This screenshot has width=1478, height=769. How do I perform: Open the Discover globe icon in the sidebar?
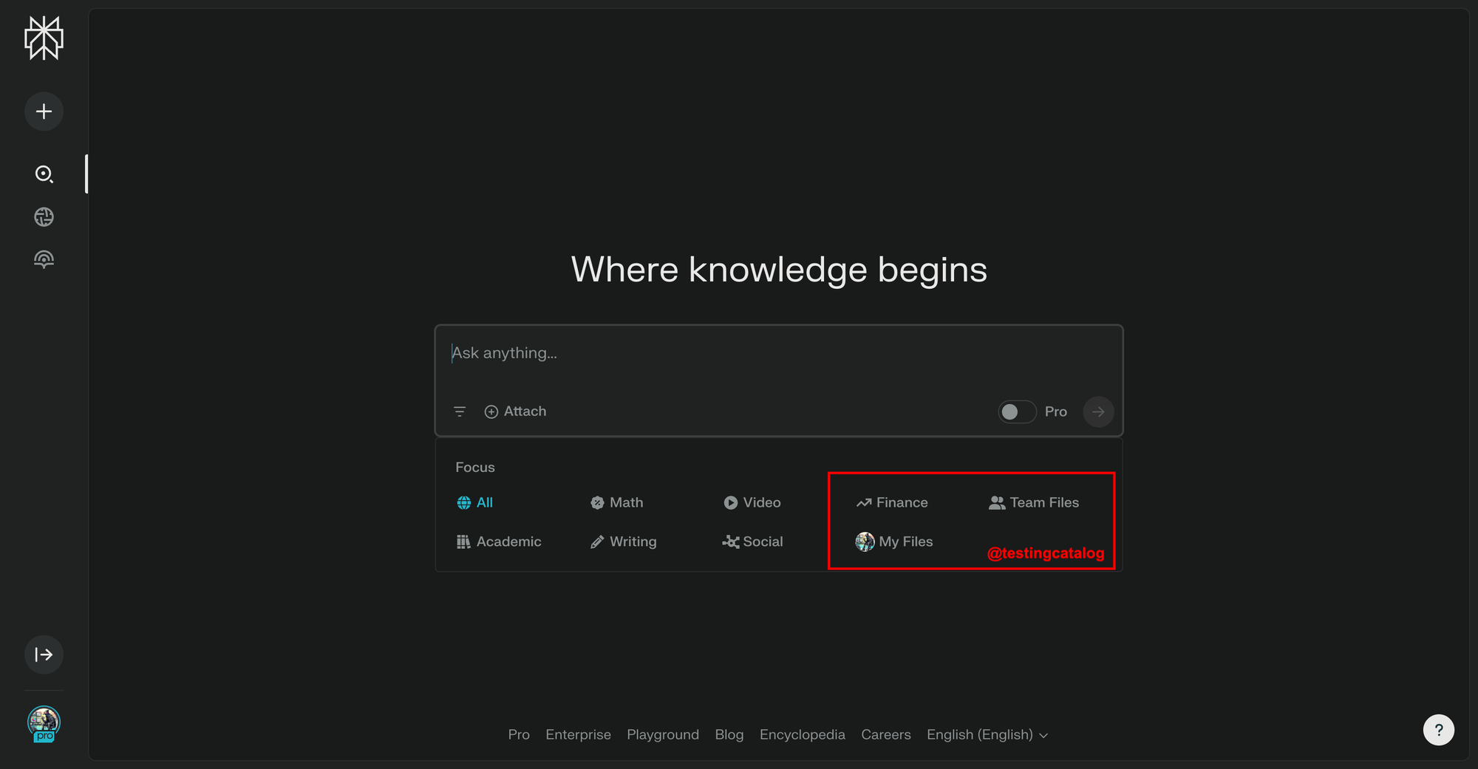click(44, 216)
